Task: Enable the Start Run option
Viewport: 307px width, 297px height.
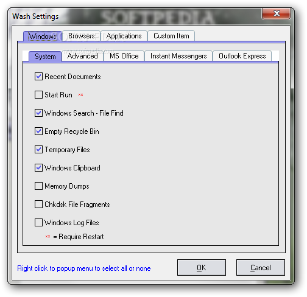Action: (38, 95)
